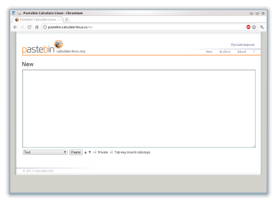Click the red adblock stop icon
This screenshot has height=203, width=277.
coord(248,27)
